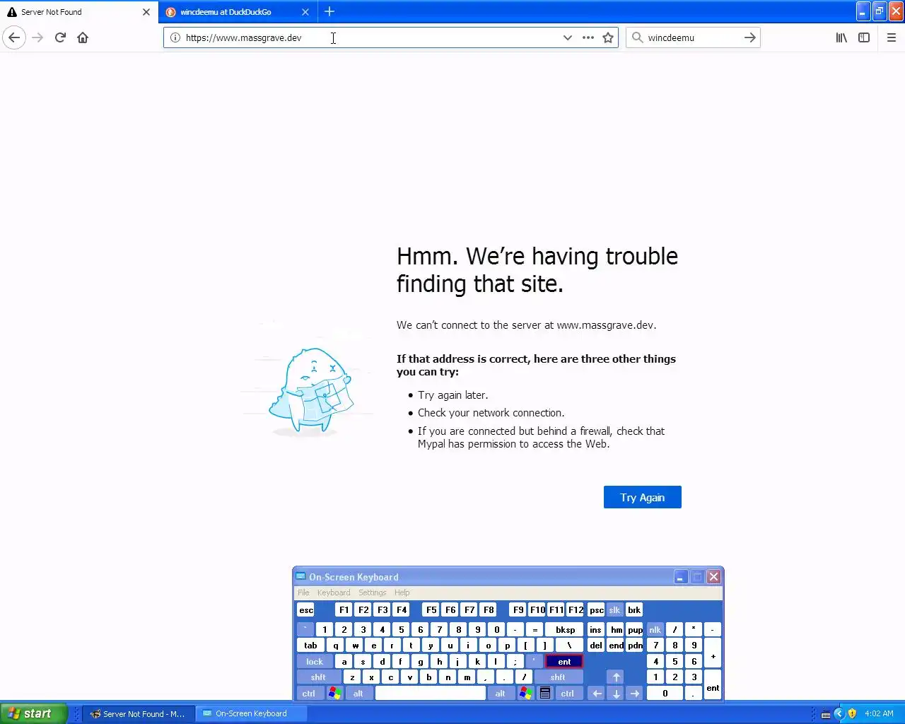The height and width of the screenshot is (724, 905).
Task: Open On-Screen Keyboard Keyboard menu
Action: [x=334, y=592]
